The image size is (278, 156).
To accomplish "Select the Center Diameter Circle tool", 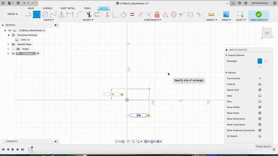I will (45, 14).
